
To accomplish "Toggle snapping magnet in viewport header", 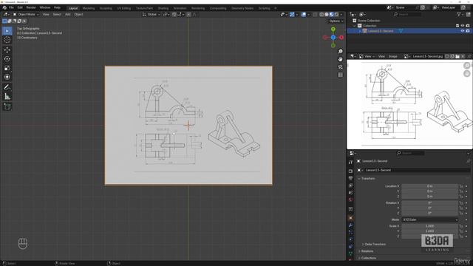I will pos(174,15).
